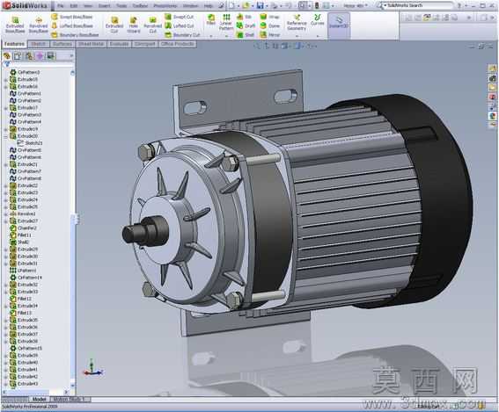Switch to the Sheet Metal tab
This screenshot has width=499, height=412.
pyautogui.click(x=91, y=44)
